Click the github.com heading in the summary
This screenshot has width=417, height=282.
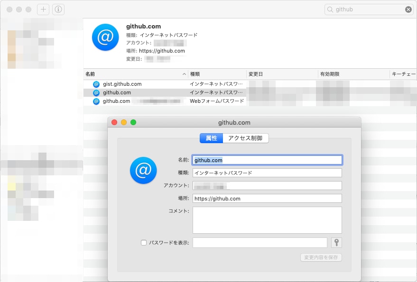(144, 27)
